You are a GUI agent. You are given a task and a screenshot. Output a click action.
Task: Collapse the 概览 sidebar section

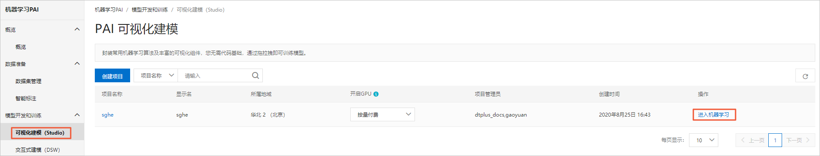(x=77, y=30)
